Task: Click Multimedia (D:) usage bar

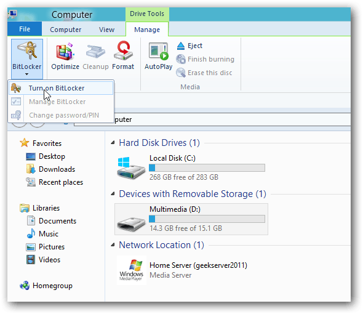Action: point(207,219)
